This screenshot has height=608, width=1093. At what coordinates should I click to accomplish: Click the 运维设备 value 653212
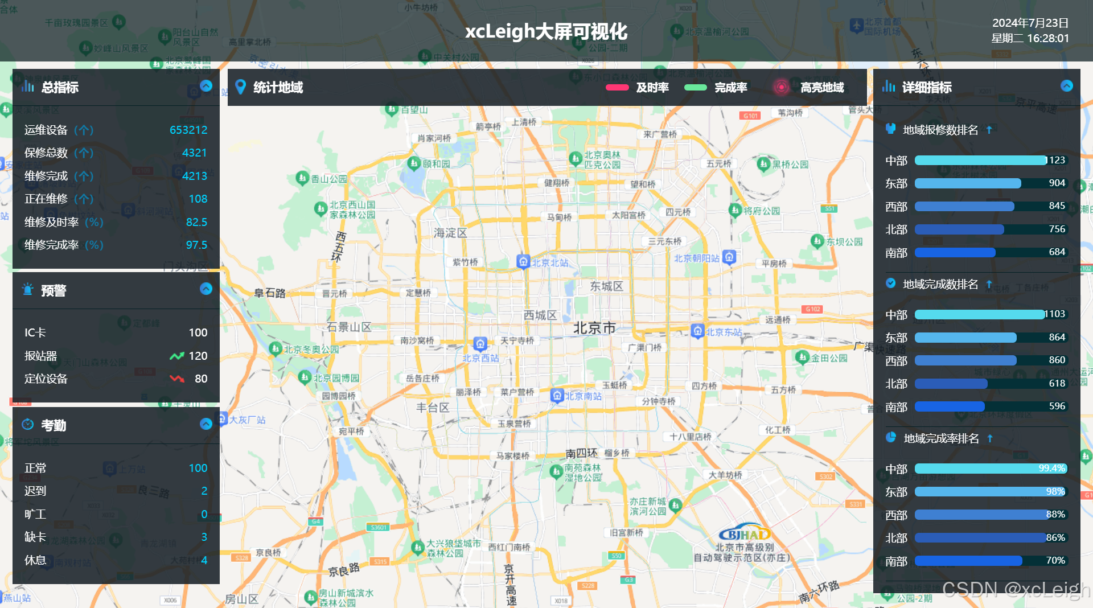188,130
